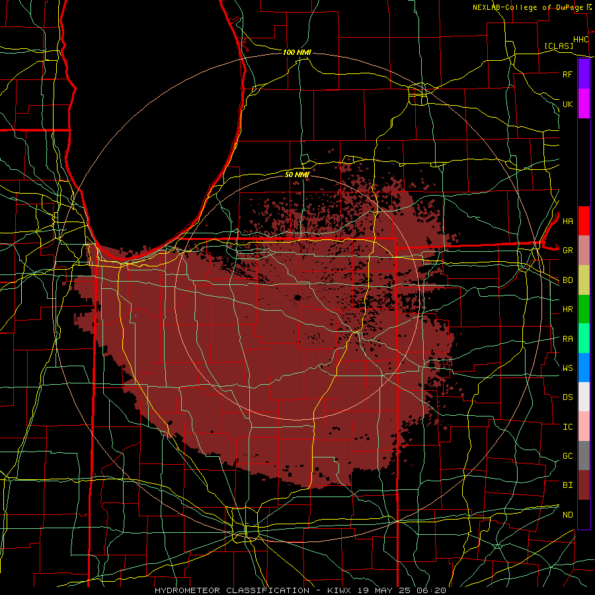Click the IC legend label

567,427
